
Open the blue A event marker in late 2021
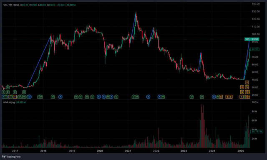[149, 97]
